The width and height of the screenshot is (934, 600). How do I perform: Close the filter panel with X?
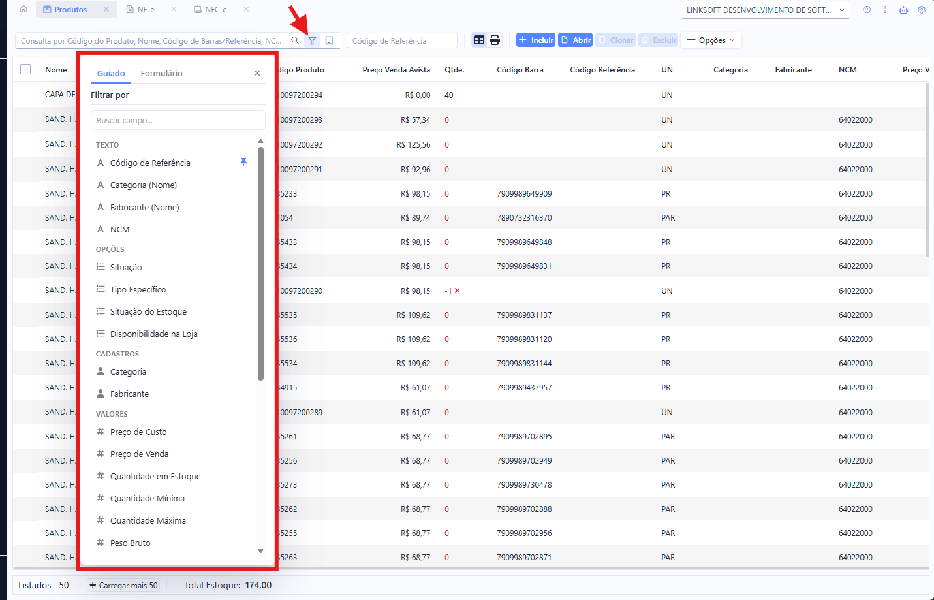pyautogui.click(x=257, y=73)
